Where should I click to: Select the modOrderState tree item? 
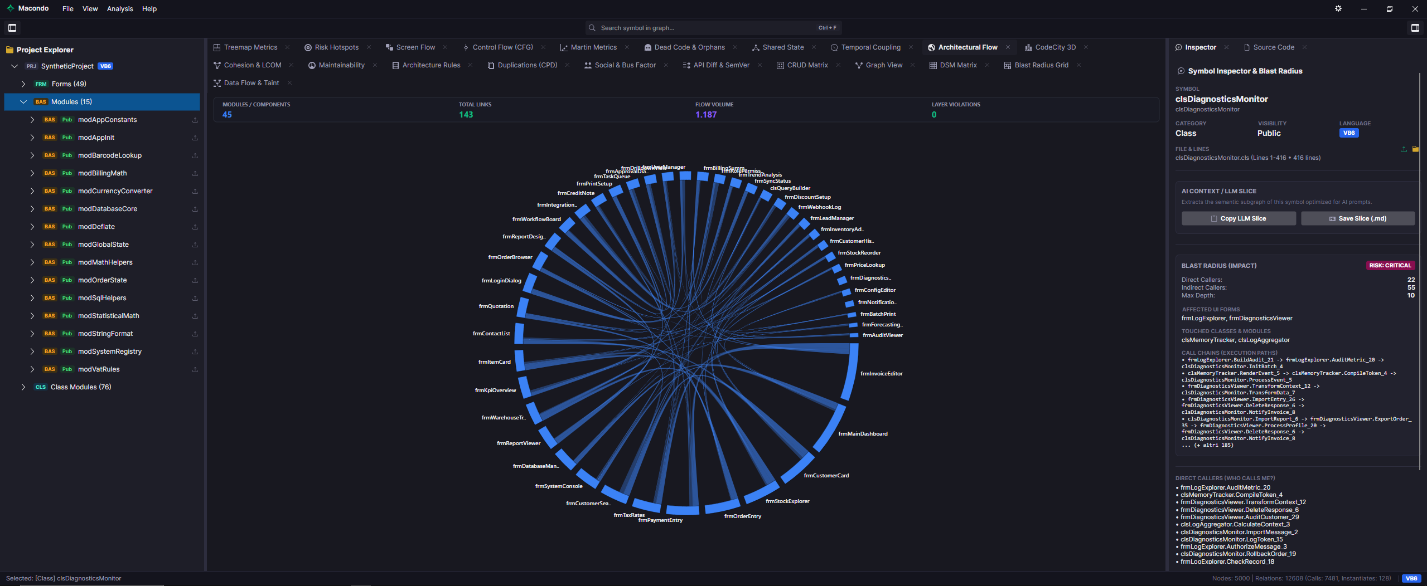(x=102, y=280)
